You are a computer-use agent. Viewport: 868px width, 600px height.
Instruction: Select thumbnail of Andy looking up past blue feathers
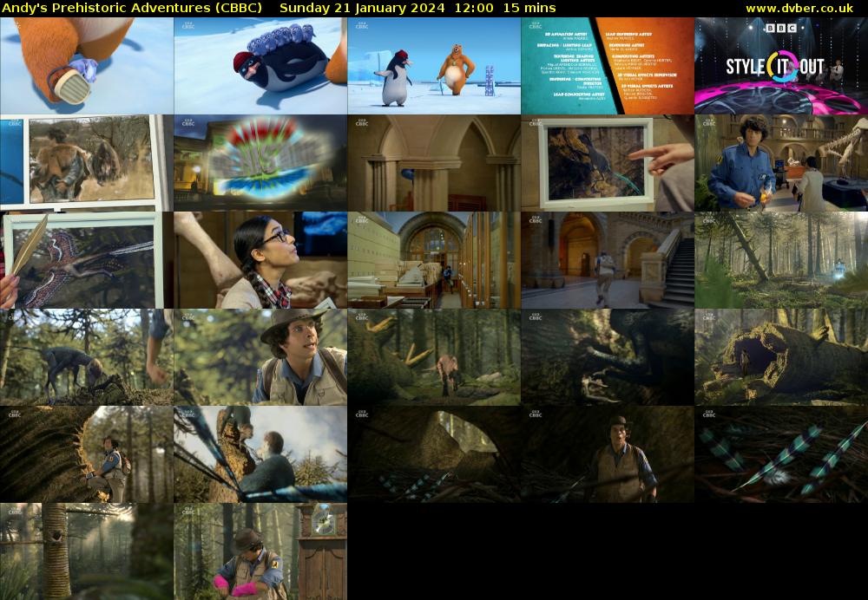point(260,454)
